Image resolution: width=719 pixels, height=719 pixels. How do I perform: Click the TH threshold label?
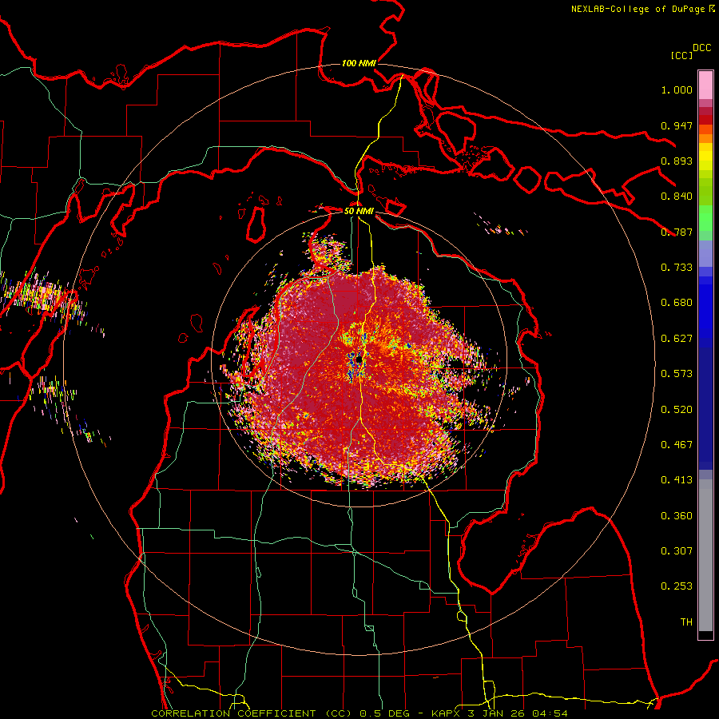tap(686, 622)
